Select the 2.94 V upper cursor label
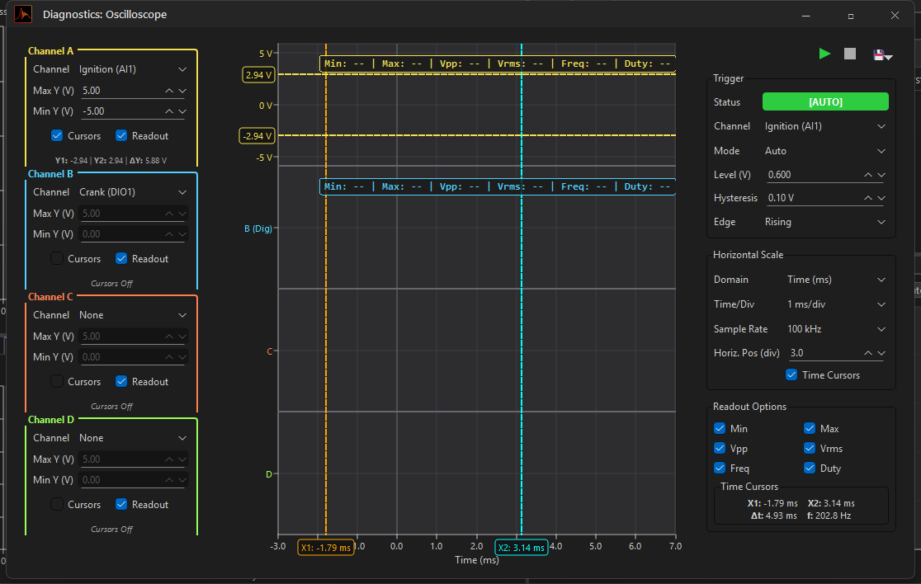 click(258, 75)
